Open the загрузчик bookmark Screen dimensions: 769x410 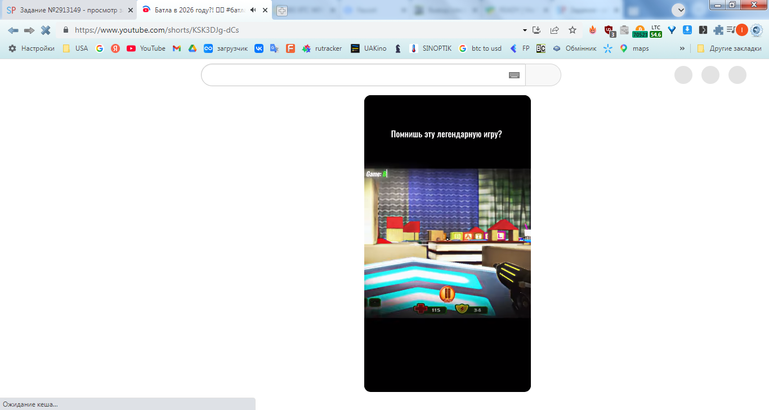(226, 48)
